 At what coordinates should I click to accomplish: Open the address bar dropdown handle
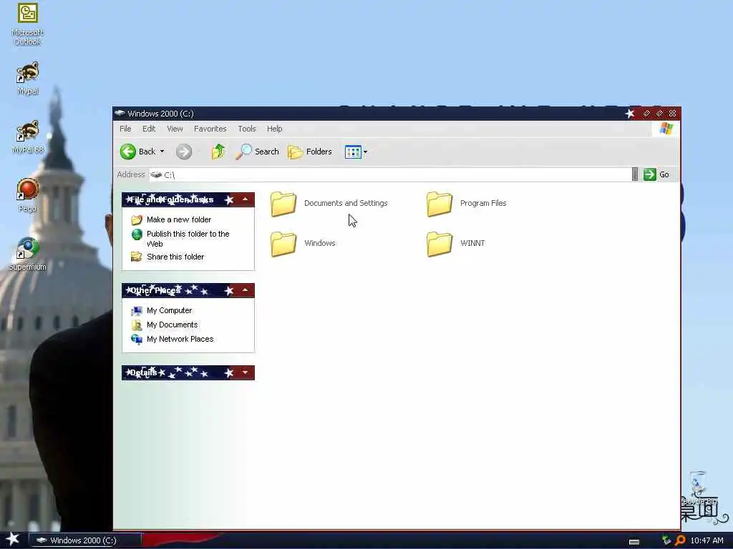coord(635,174)
